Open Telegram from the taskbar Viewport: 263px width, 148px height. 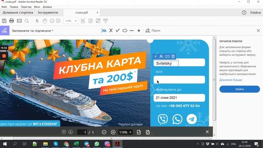tap(87, 144)
